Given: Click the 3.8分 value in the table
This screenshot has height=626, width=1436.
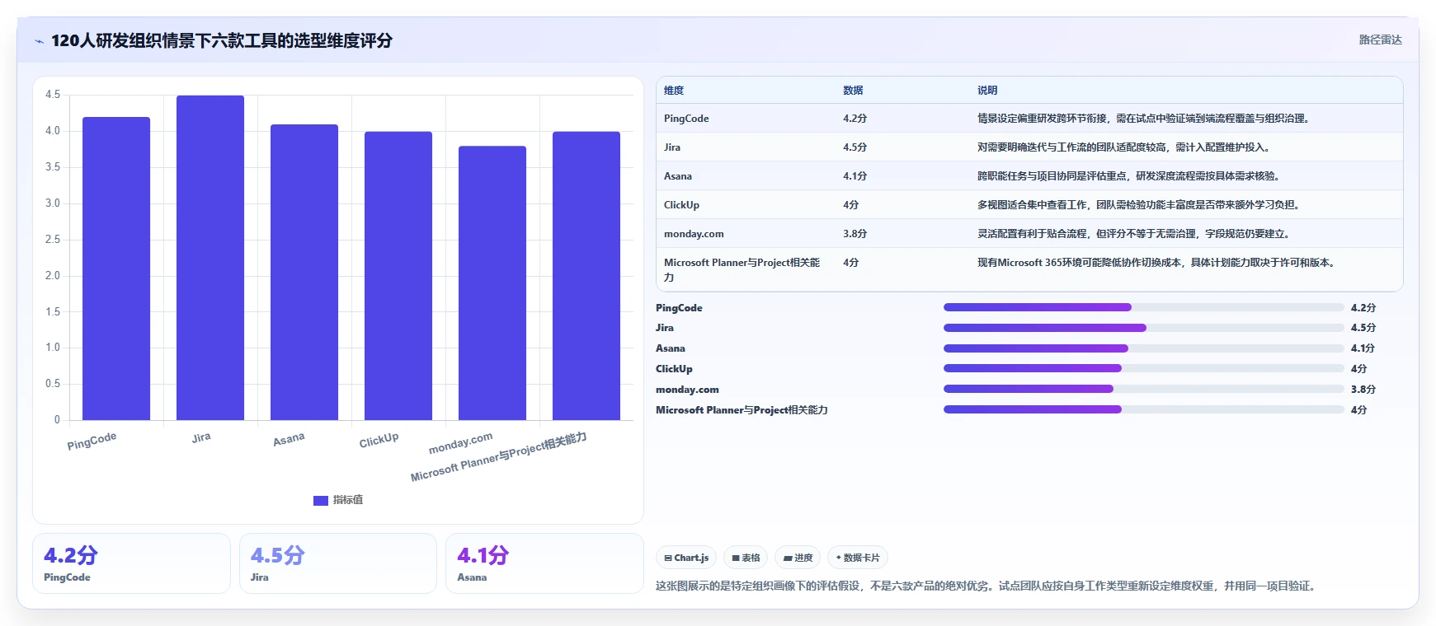Looking at the screenshot, I should 855,234.
